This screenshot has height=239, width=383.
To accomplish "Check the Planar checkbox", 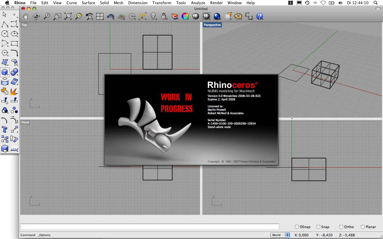I will [363, 227].
